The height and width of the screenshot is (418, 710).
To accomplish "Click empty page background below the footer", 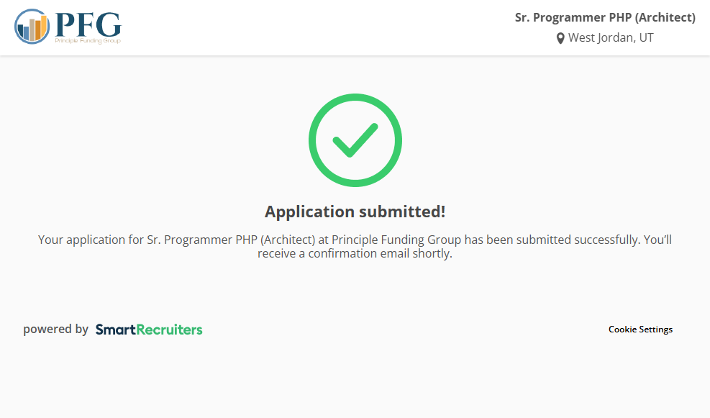I will tap(355, 381).
